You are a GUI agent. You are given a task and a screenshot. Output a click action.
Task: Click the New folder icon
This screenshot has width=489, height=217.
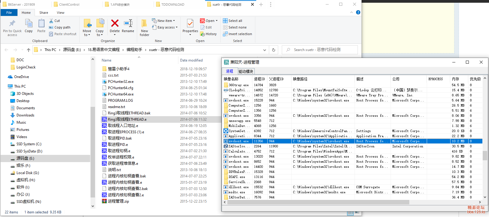click(144, 24)
